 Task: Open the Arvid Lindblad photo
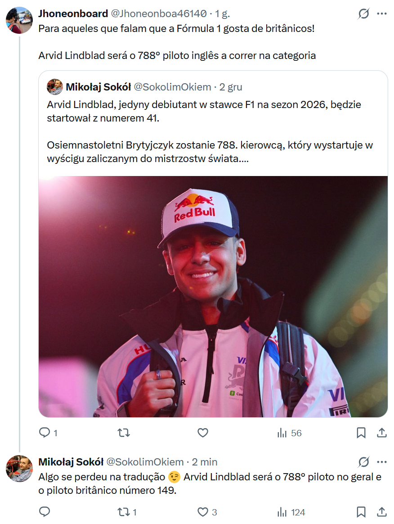click(x=213, y=296)
